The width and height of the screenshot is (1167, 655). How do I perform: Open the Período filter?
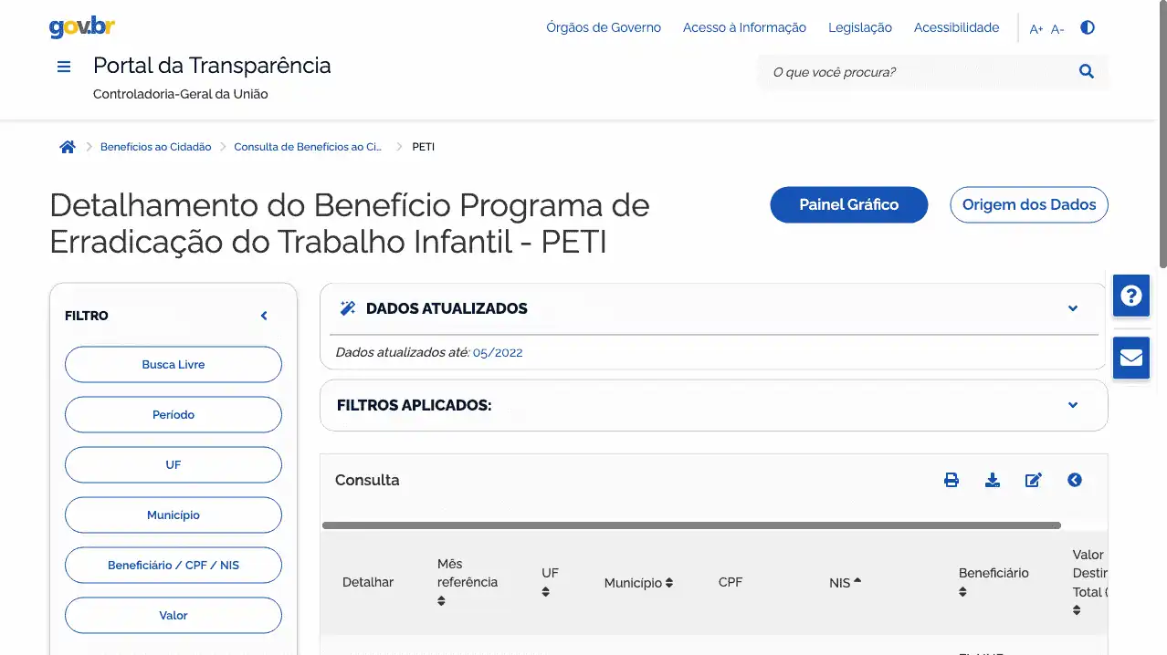pyautogui.click(x=173, y=415)
